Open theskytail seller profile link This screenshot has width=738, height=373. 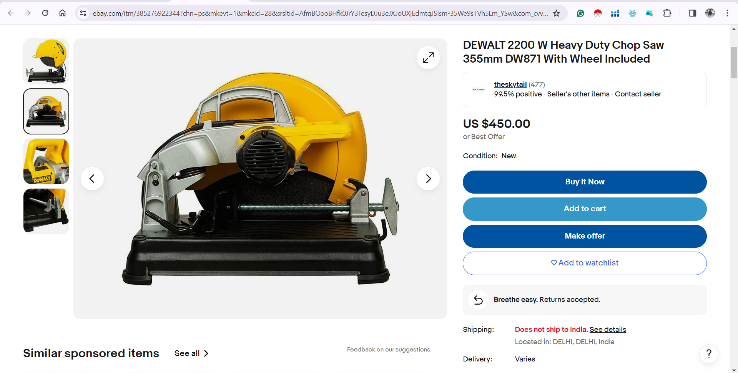pos(510,85)
